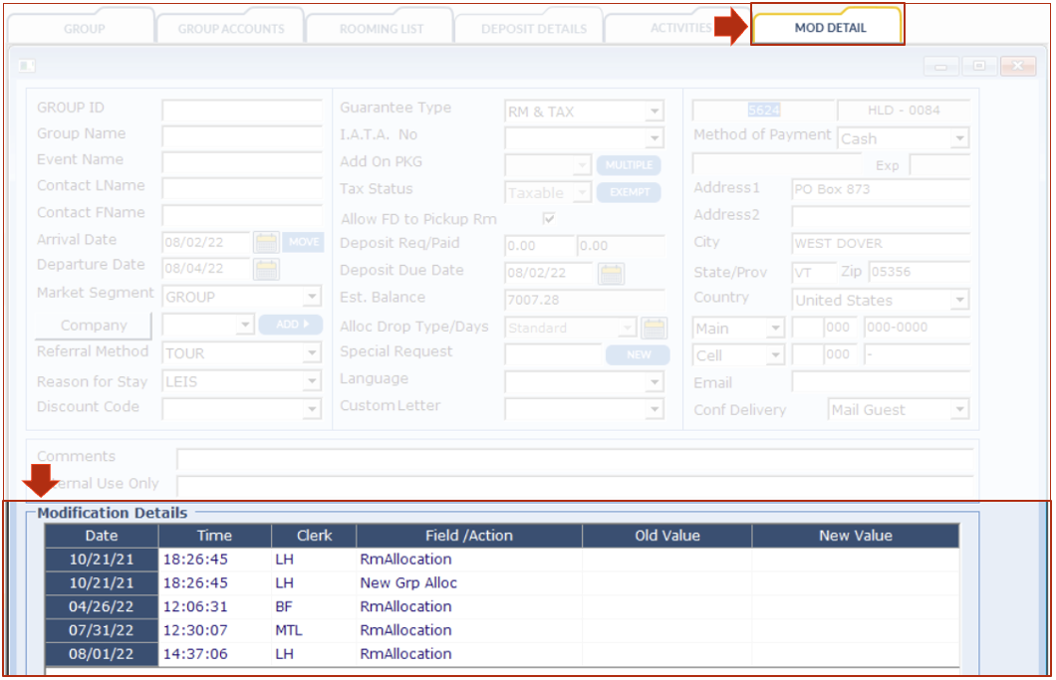Click the restore window icon
The image size is (1056, 680).
pyautogui.click(x=979, y=66)
